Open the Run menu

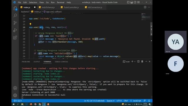pyautogui.click(x=53, y=2)
